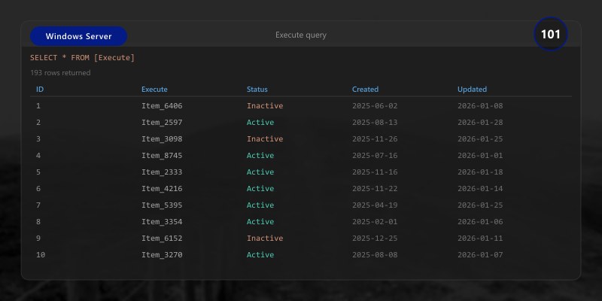Click created date 2025-08-13
602x301 pixels.
coord(375,122)
